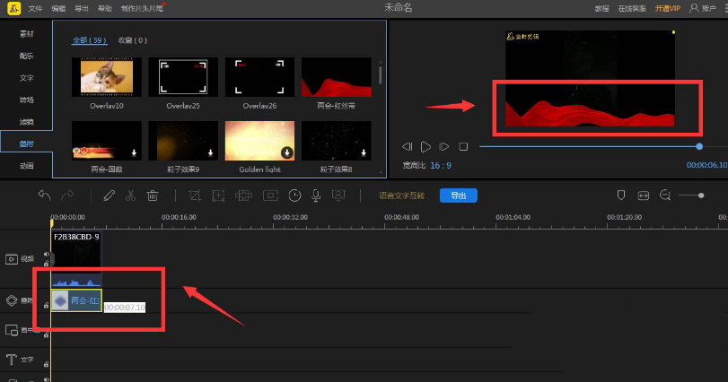Viewport: 728px width, 382px height.
Task: Select the F2B38CBD-9 video clip
Action: tap(76, 258)
